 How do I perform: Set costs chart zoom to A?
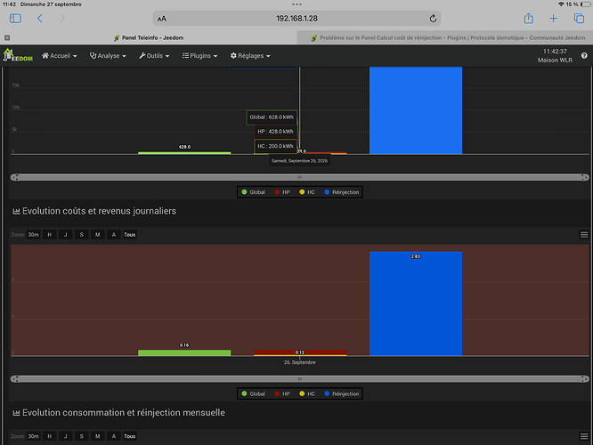(x=114, y=235)
